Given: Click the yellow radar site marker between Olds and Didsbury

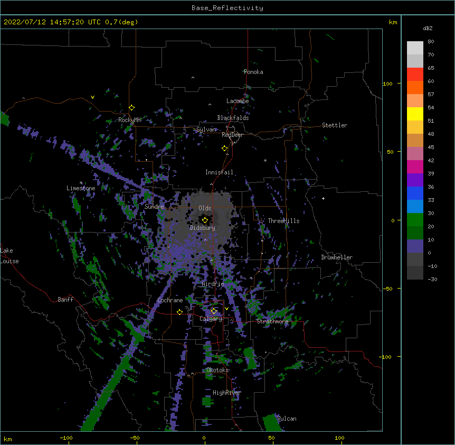Looking at the screenshot, I should [x=205, y=220].
